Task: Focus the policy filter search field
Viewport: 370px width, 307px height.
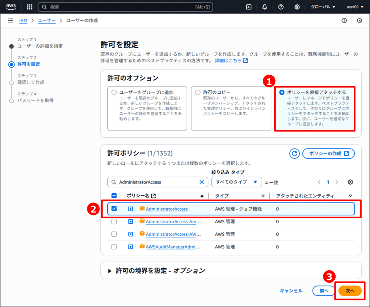Action: [158, 182]
